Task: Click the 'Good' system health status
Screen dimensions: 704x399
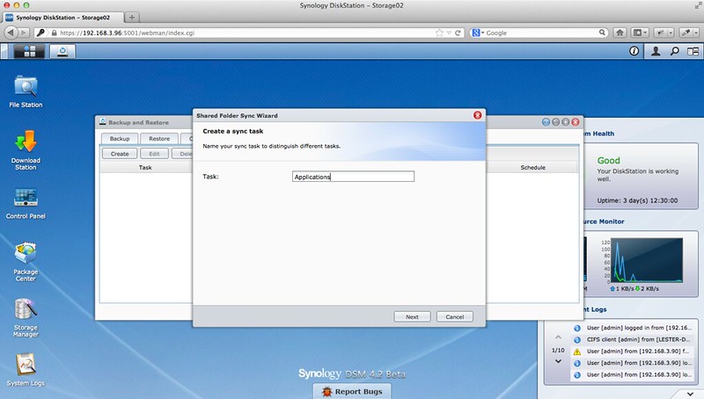Action: coord(608,161)
